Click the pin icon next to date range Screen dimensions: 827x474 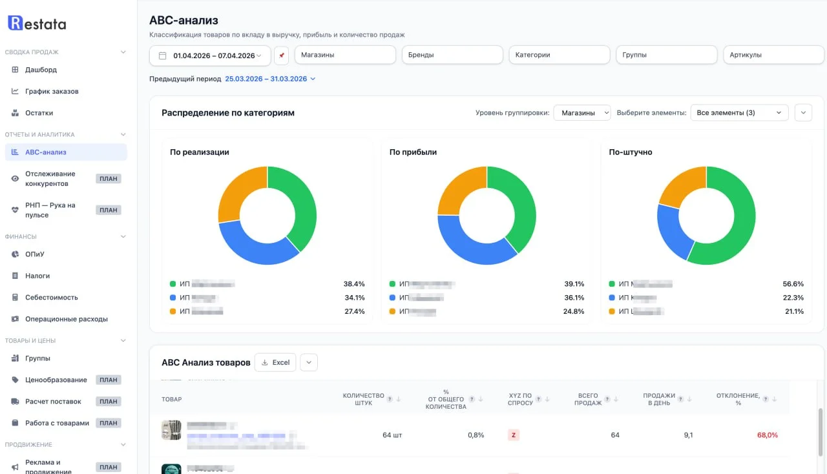tap(281, 56)
